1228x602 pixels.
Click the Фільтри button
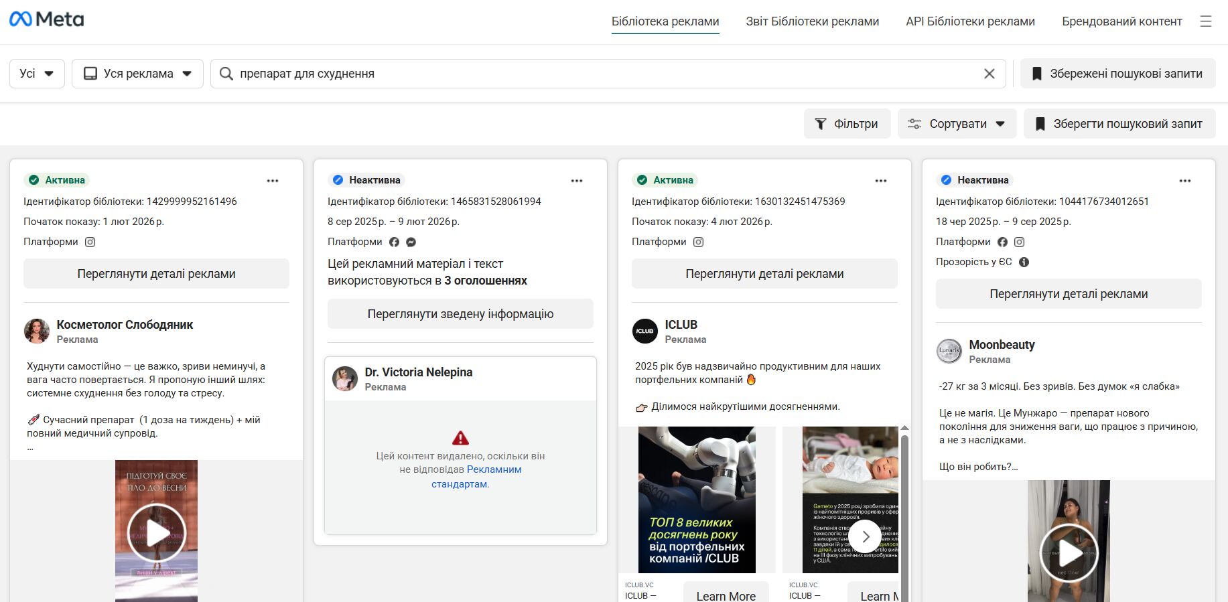(x=847, y=124)
